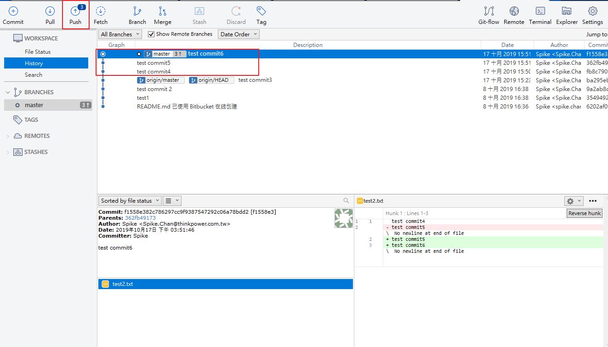
Task: Open the diff gear options dropdown
Action: pyautogui.click(x=574, y=201)
